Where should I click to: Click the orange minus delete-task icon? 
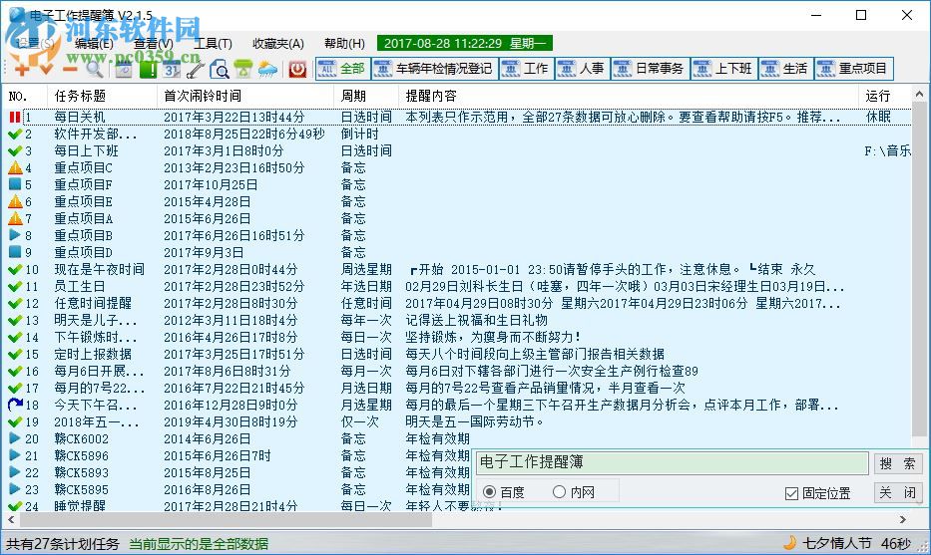coord(70,70)
